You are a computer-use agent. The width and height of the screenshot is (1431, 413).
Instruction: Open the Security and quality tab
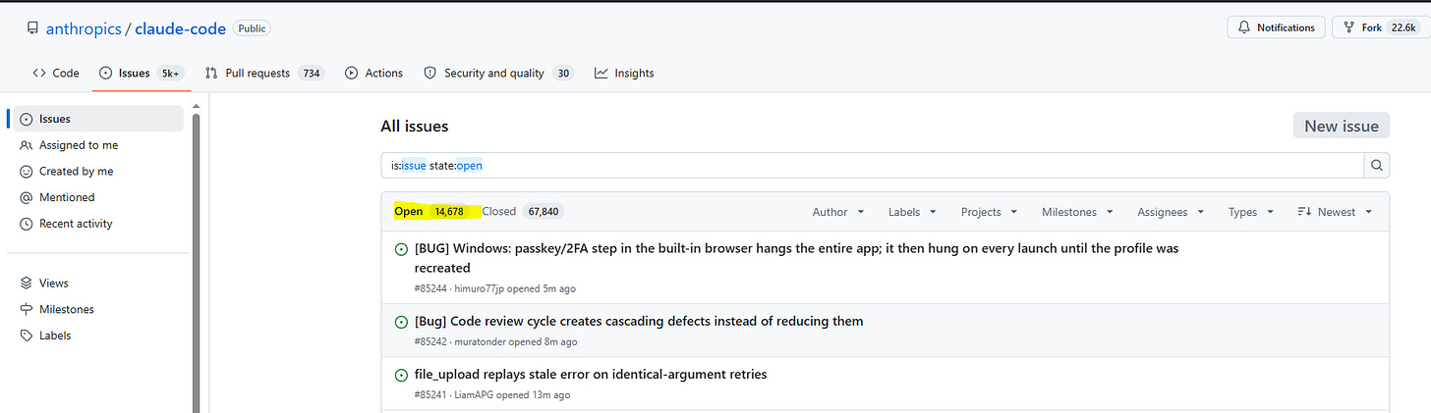[x=498, y=74]
